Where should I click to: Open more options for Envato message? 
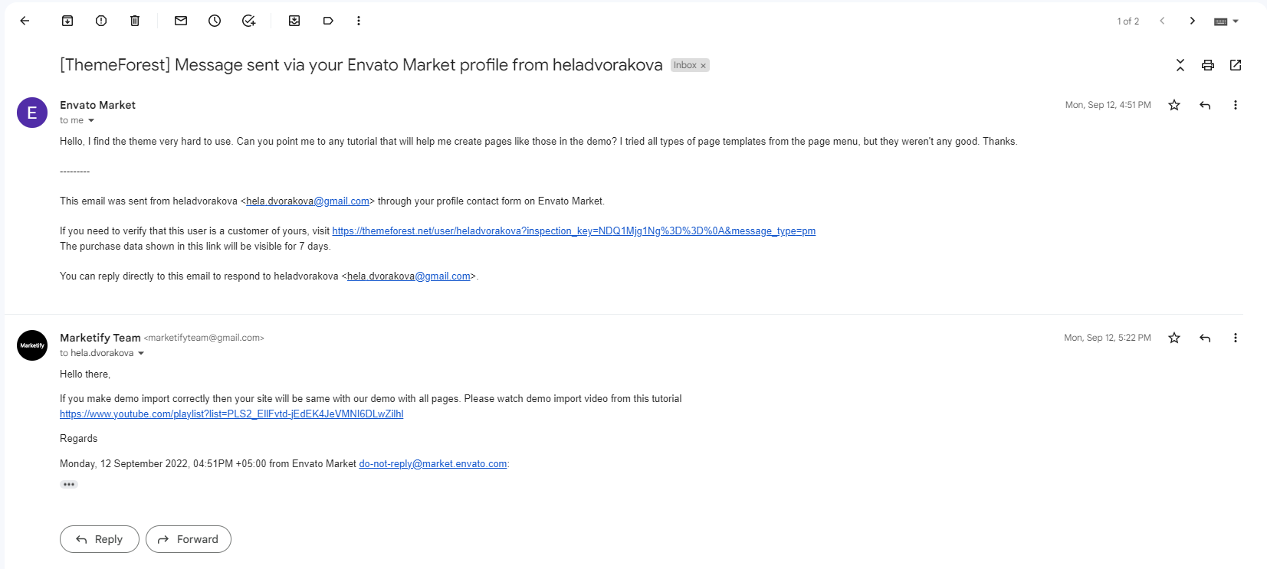point(1236,105)
